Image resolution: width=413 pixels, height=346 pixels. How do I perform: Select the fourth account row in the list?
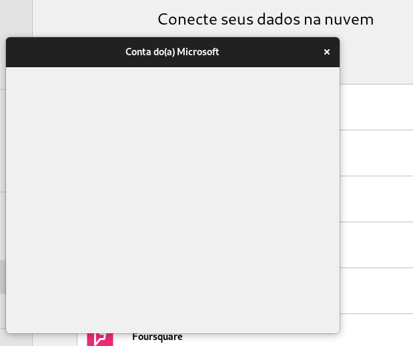[376, 245]
